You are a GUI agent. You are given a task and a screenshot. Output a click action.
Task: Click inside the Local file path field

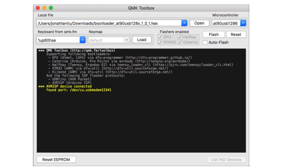(107, 23)
